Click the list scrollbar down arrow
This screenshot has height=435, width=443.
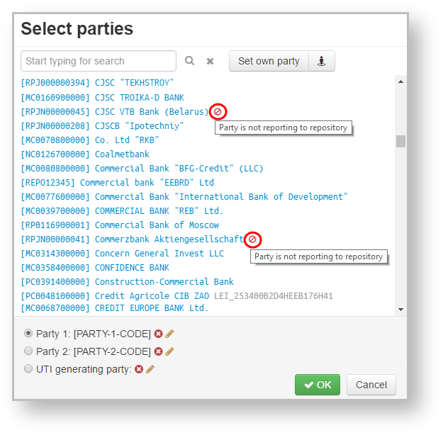pos(400,310)
